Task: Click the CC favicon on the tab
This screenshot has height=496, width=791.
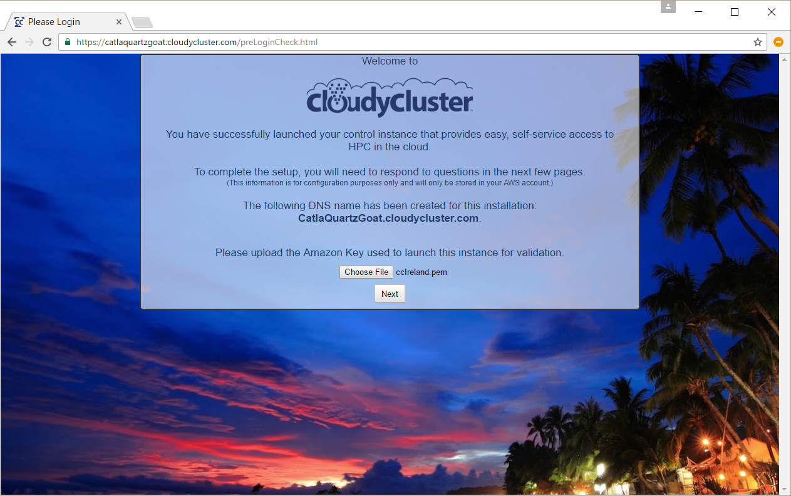Action: pos(19,21)
